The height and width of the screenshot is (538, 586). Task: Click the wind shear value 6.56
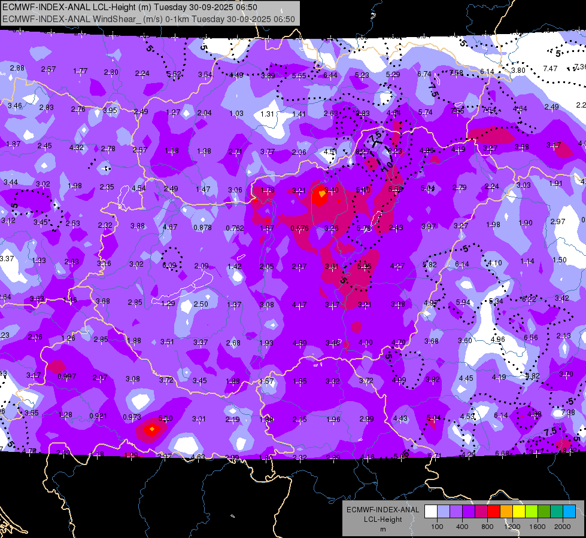point(531,338)
